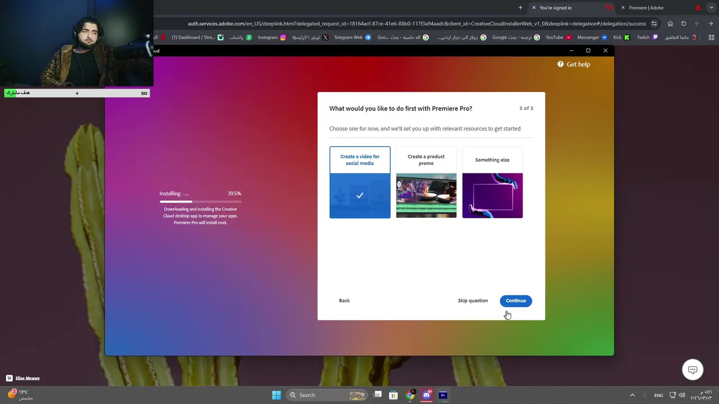Viewport: 719px width, 404px height.
Task: Click the checkmark on social media card
Action: 359,195
